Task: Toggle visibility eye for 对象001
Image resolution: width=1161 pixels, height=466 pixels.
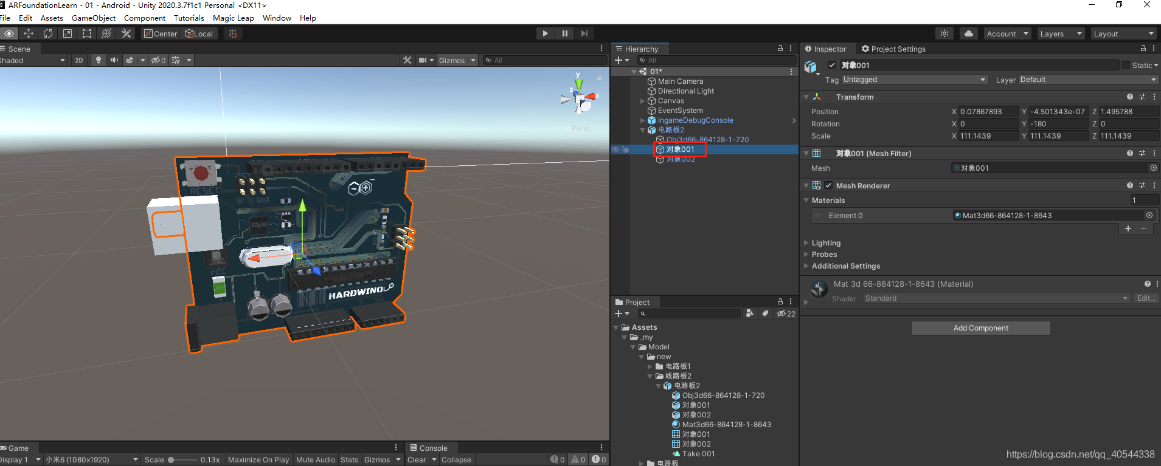Action: coord(615,149)
